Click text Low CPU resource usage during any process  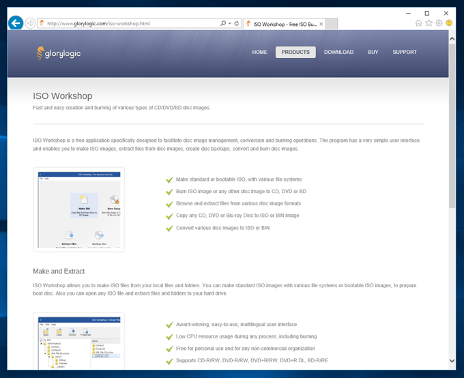coord(246,336)
